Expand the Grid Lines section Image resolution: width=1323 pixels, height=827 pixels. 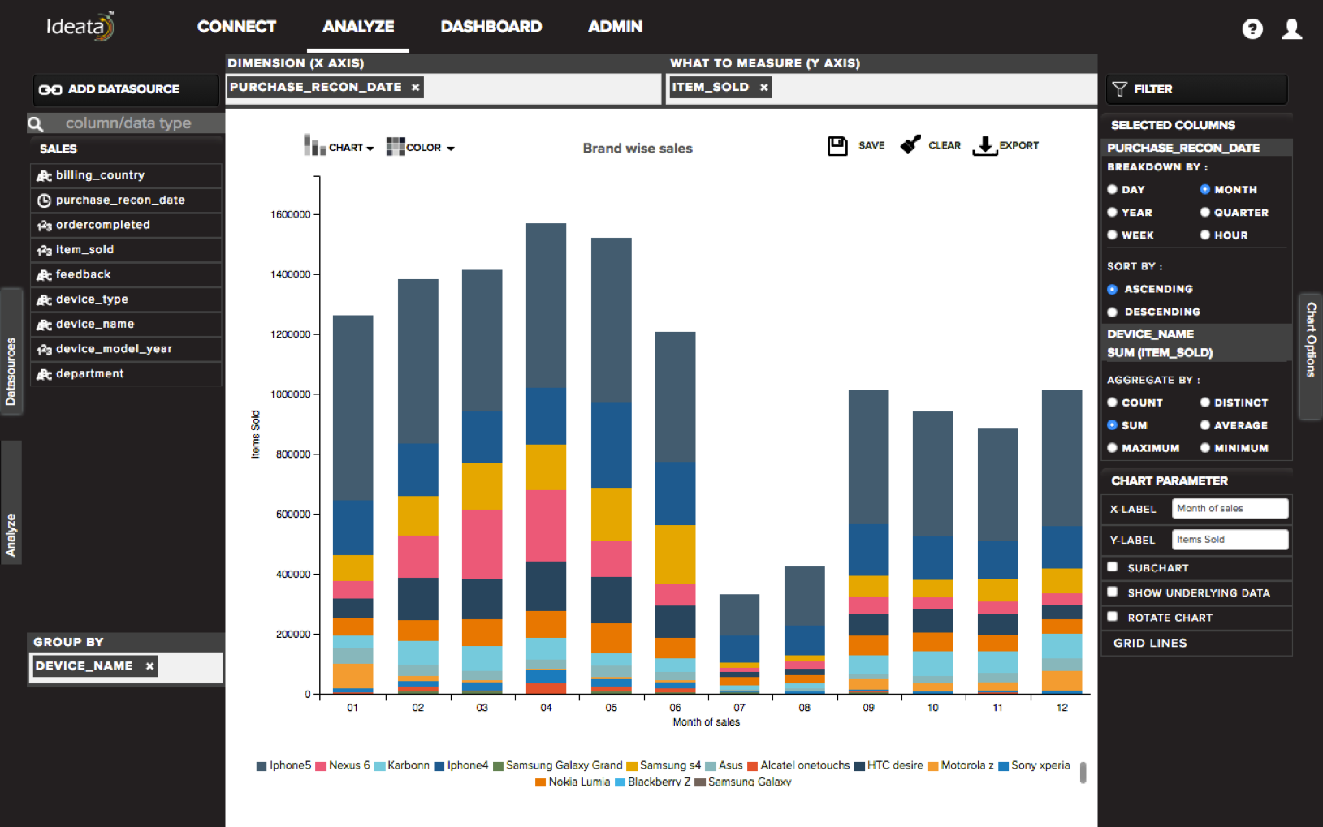pyautogui.click(x=1196, y=643)
